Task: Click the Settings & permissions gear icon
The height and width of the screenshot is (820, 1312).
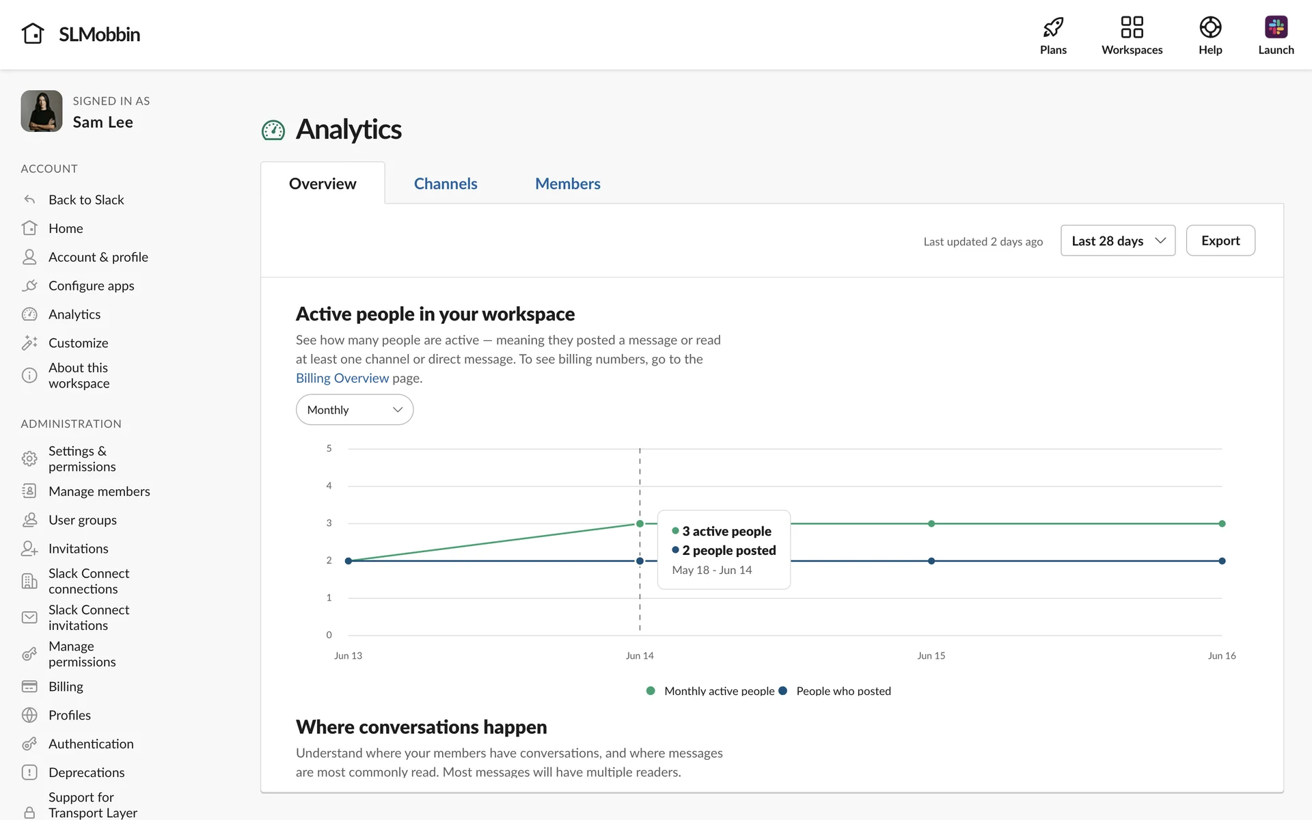Action: click(29, 459)
